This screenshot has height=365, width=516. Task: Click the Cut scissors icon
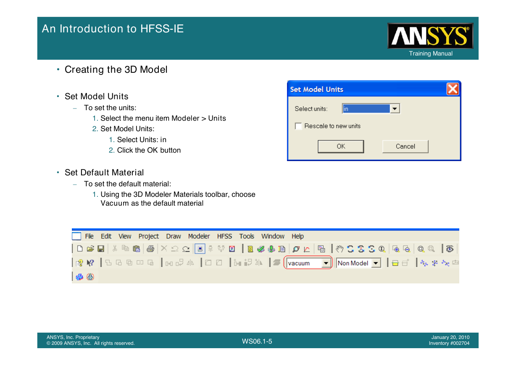(x=115, y=249)
